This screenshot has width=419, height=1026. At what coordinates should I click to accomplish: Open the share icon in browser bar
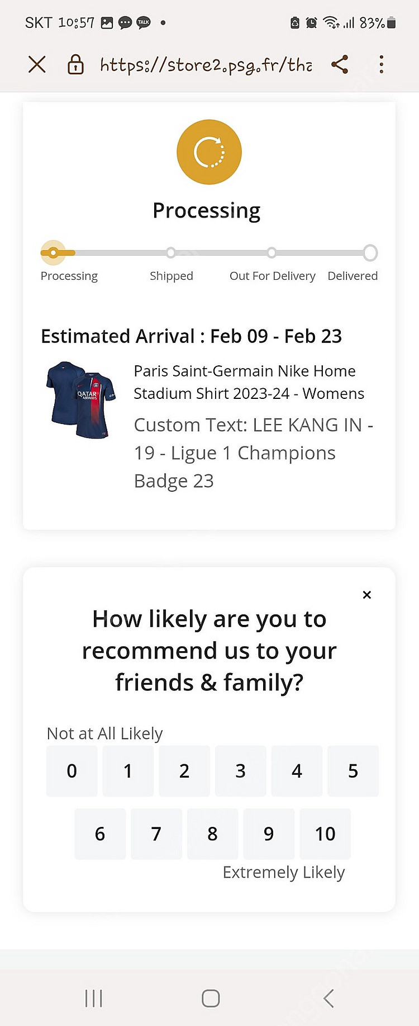[340, 64]
